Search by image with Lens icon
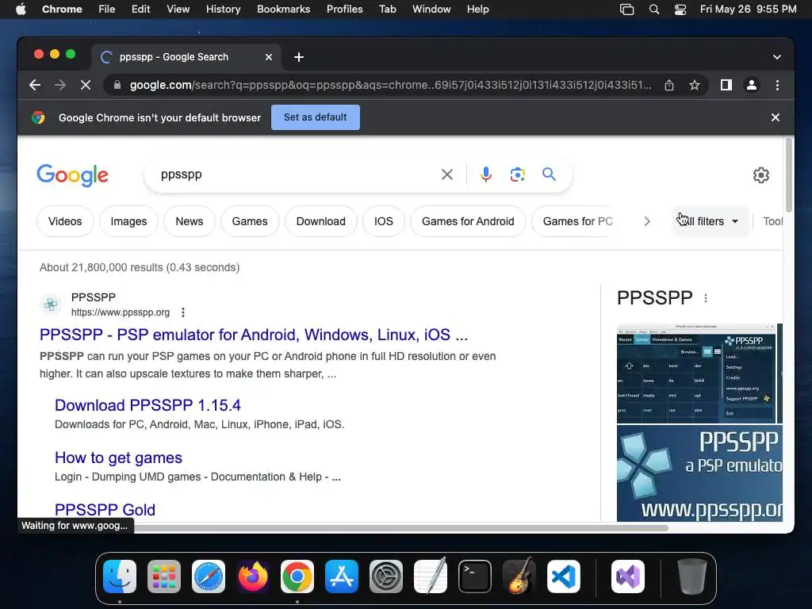Image resolution: width=812 pixels, height=609 pixels. pyautogui.click(x=517, y=174)
